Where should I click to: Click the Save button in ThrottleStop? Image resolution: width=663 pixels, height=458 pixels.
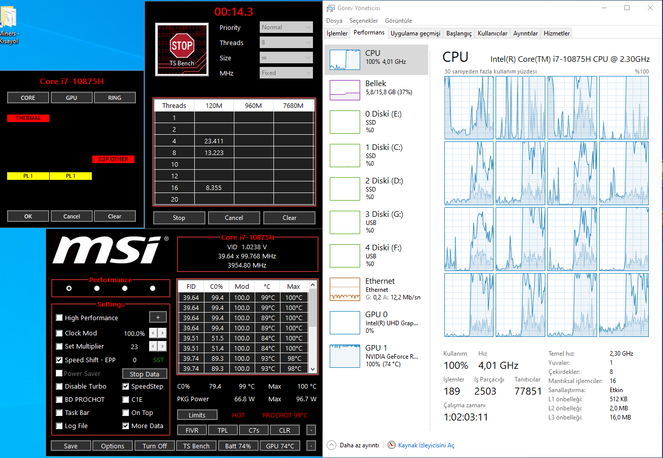[x=71, y=446]
